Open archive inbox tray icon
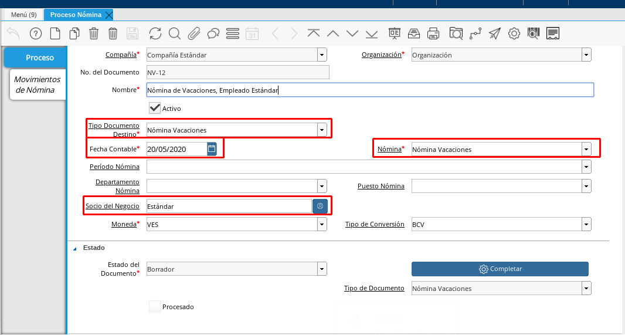625x335 pixels. tap(414, 33)
